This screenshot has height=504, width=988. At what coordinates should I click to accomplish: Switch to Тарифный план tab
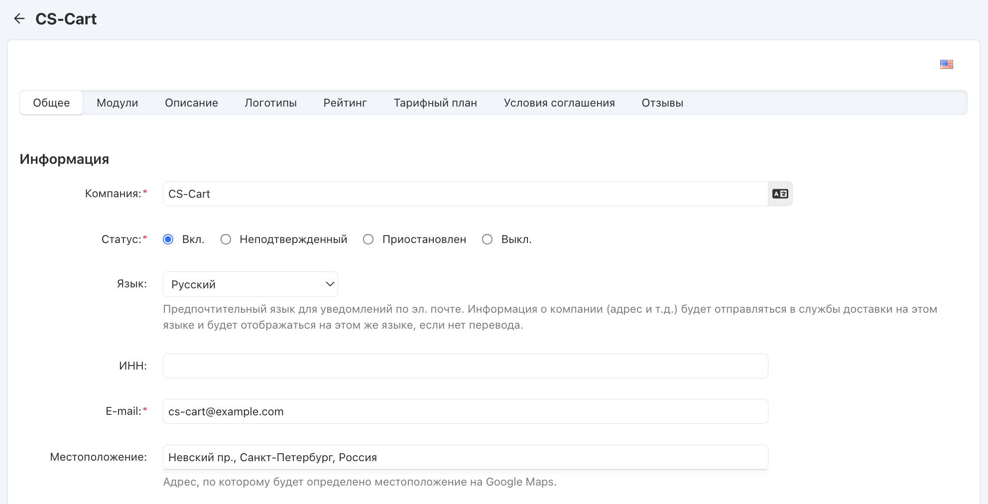click(x=435, y=103)
